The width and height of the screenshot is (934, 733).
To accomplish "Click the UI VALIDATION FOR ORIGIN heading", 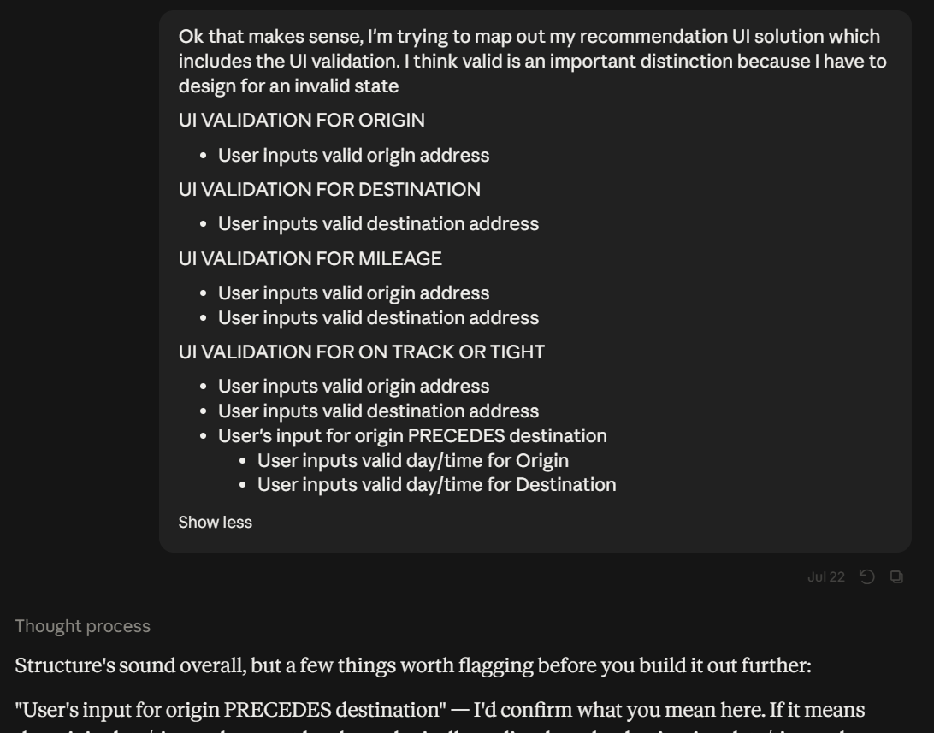I will coord(301,121).
